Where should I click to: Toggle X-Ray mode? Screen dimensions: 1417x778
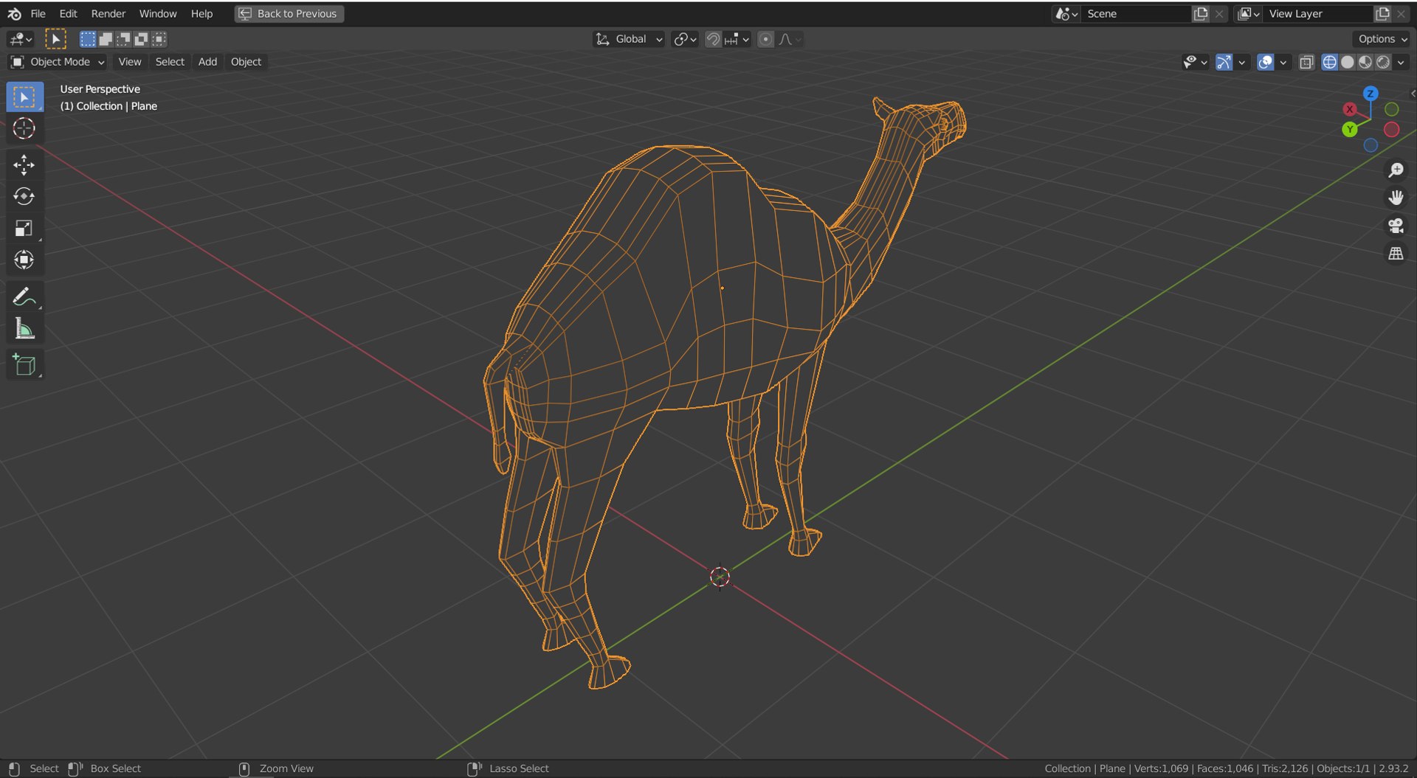[1306, 62]
